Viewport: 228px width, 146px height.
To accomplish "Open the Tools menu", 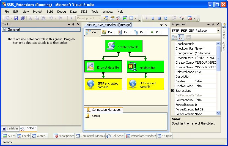I will (95, 12).
